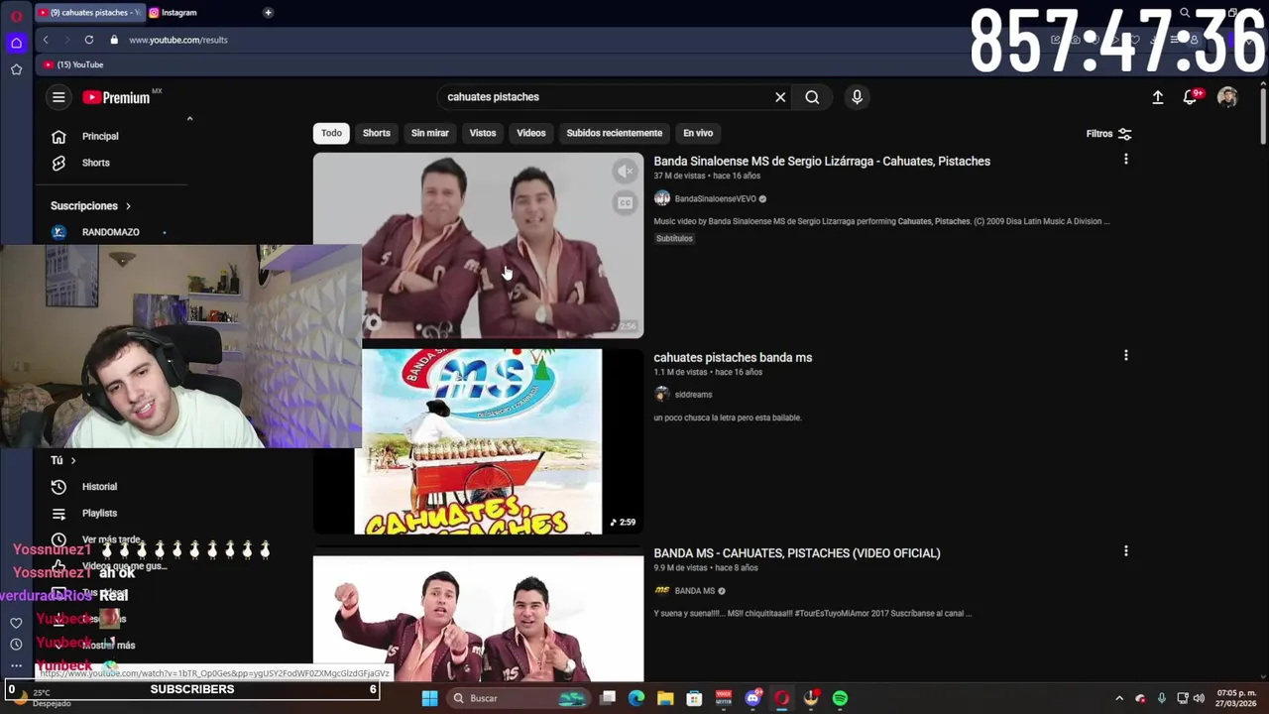Click the page vertical scrollbar
Screen dimensions: 1269x714
point(1263,114)
